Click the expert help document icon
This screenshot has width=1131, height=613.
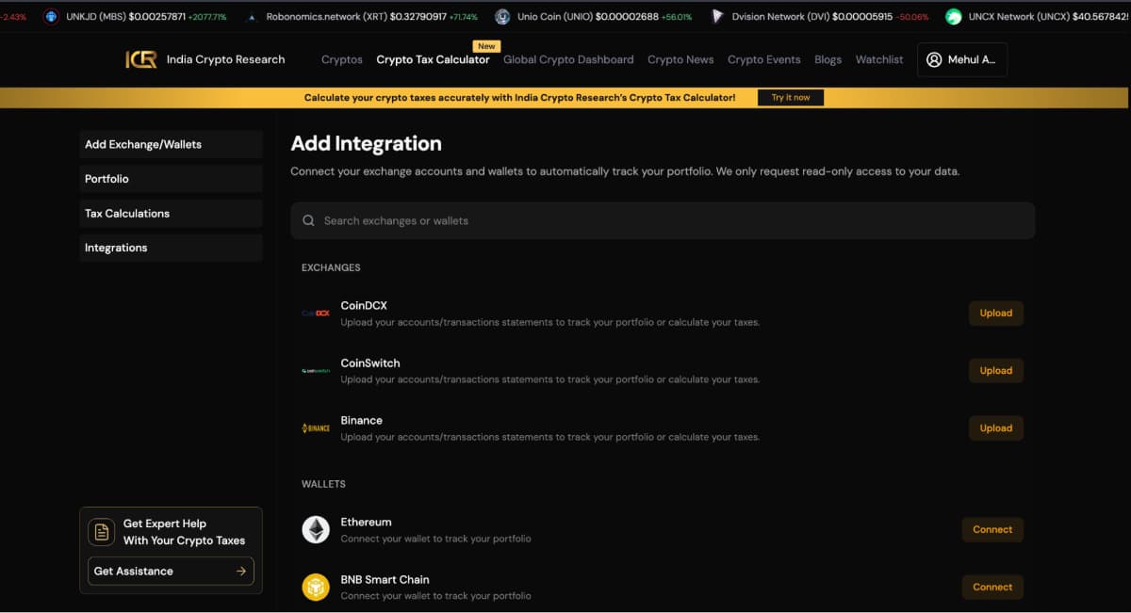pos(102,532)
